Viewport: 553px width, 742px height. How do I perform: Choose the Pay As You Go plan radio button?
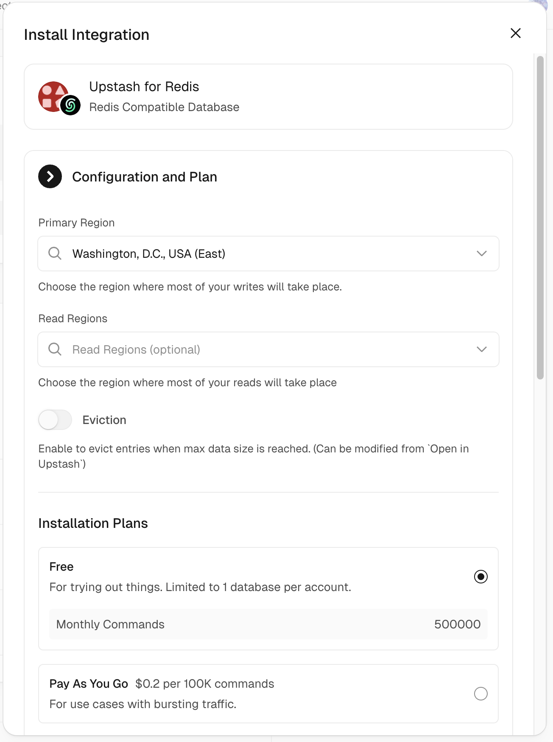(x=480, y=694)
